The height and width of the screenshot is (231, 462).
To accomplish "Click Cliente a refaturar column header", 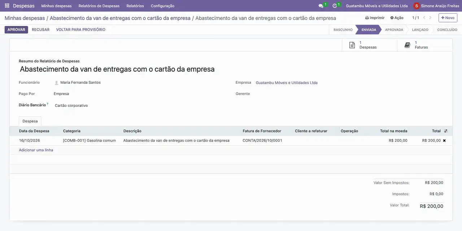I will 311,131.
